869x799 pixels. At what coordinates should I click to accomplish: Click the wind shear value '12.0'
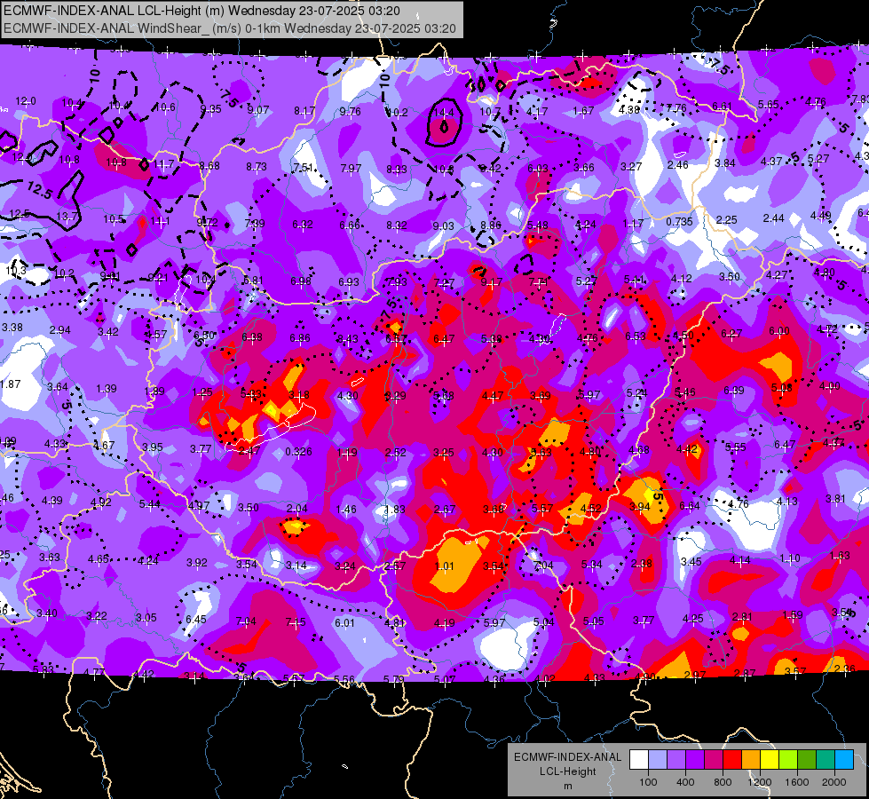[x=26, y=101]
